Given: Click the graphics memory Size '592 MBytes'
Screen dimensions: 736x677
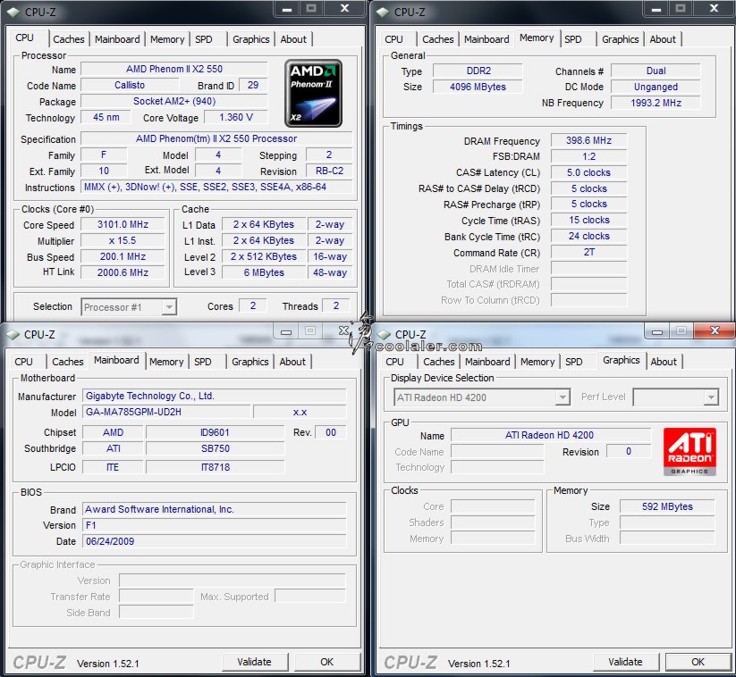Looking at the screenshot, I should [x=667, y=506].
